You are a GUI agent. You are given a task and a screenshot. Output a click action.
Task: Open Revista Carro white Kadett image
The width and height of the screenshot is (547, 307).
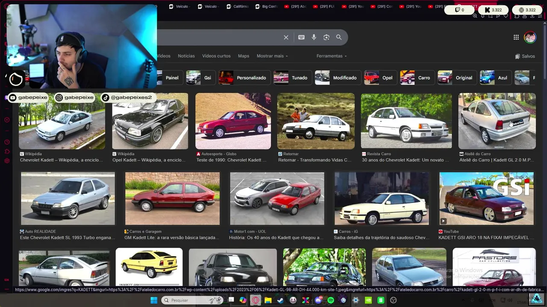[x=406, y=121]
